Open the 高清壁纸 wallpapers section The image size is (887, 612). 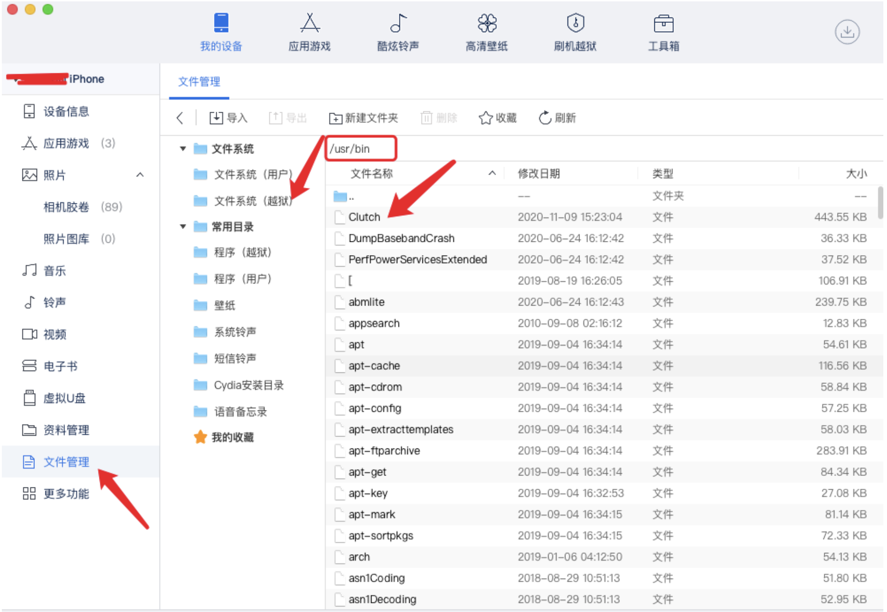coord(487,32)
